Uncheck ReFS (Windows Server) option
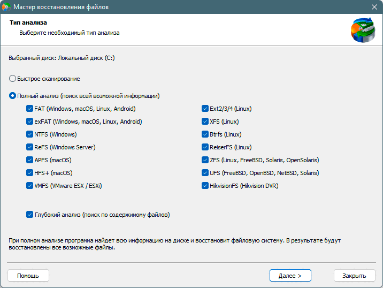The height and width of the screenshot is (288, 383). click(x=29, y=147)
